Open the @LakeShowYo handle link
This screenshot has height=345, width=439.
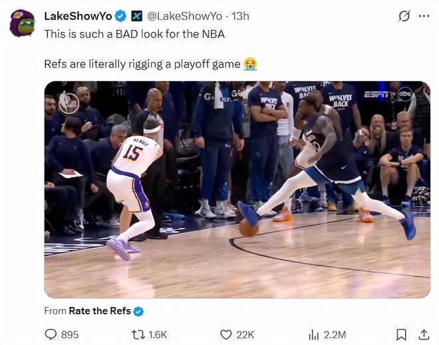click(x=184, y=16)
